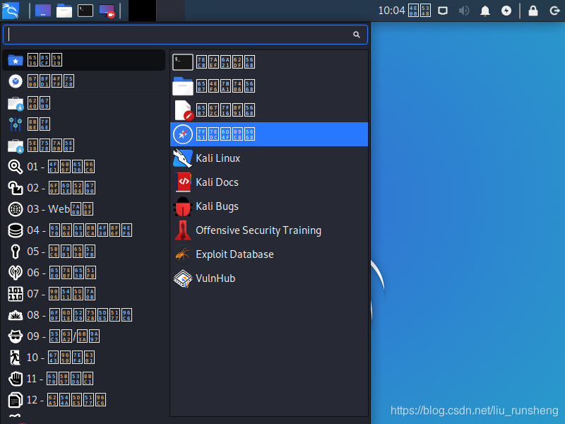
Task: Open the Kali Linux link
Action: 269,158
